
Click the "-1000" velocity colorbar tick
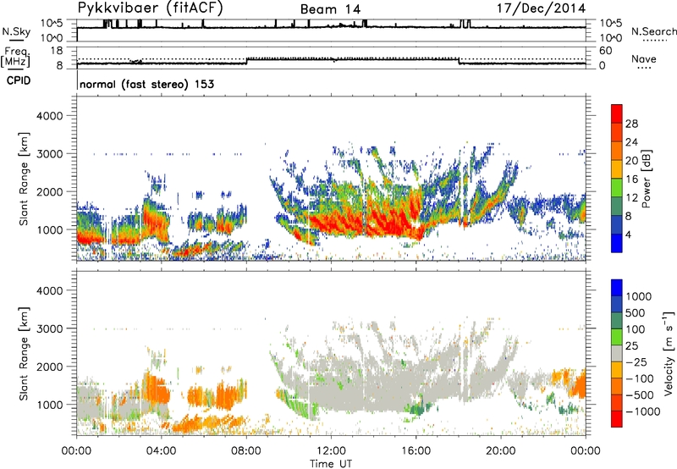642,411
